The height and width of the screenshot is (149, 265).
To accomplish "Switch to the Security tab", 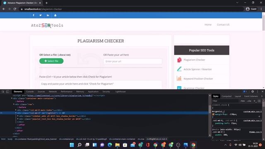I will tap(106, 91).
